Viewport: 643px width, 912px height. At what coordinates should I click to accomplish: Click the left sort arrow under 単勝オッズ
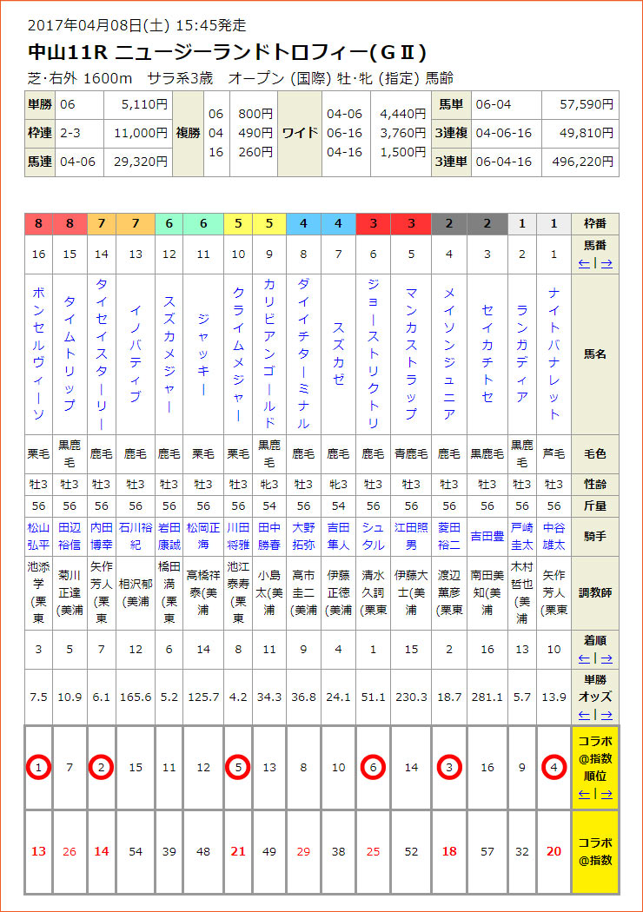[x=584, y=715]
